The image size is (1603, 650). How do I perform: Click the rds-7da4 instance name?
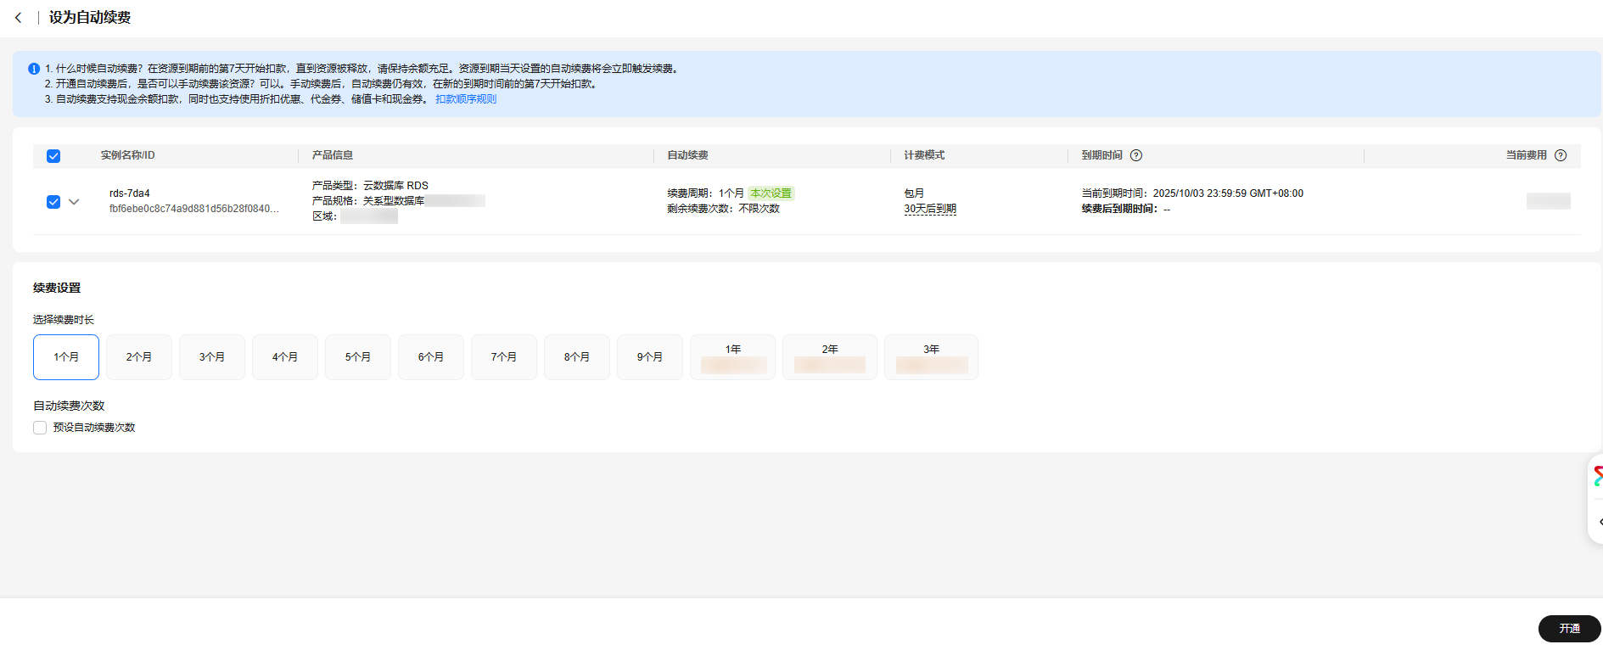click(x=130, y=193)
